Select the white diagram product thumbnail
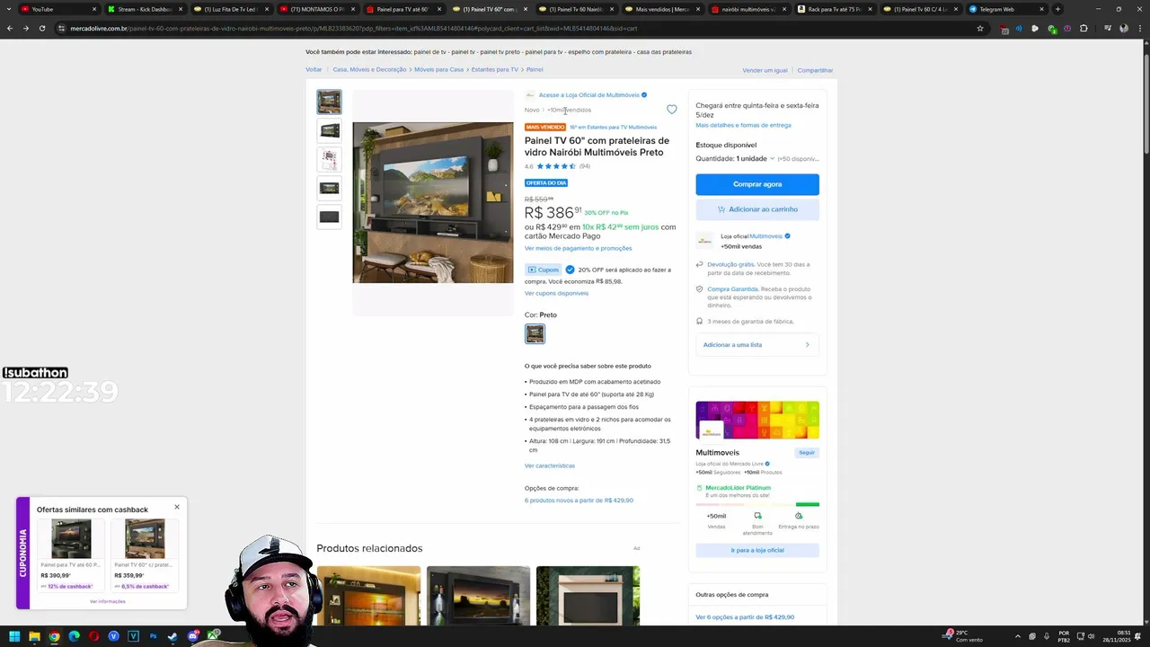Image resolution: width=1150 pixels, height=647 pixels. click(x=329, y=159)
